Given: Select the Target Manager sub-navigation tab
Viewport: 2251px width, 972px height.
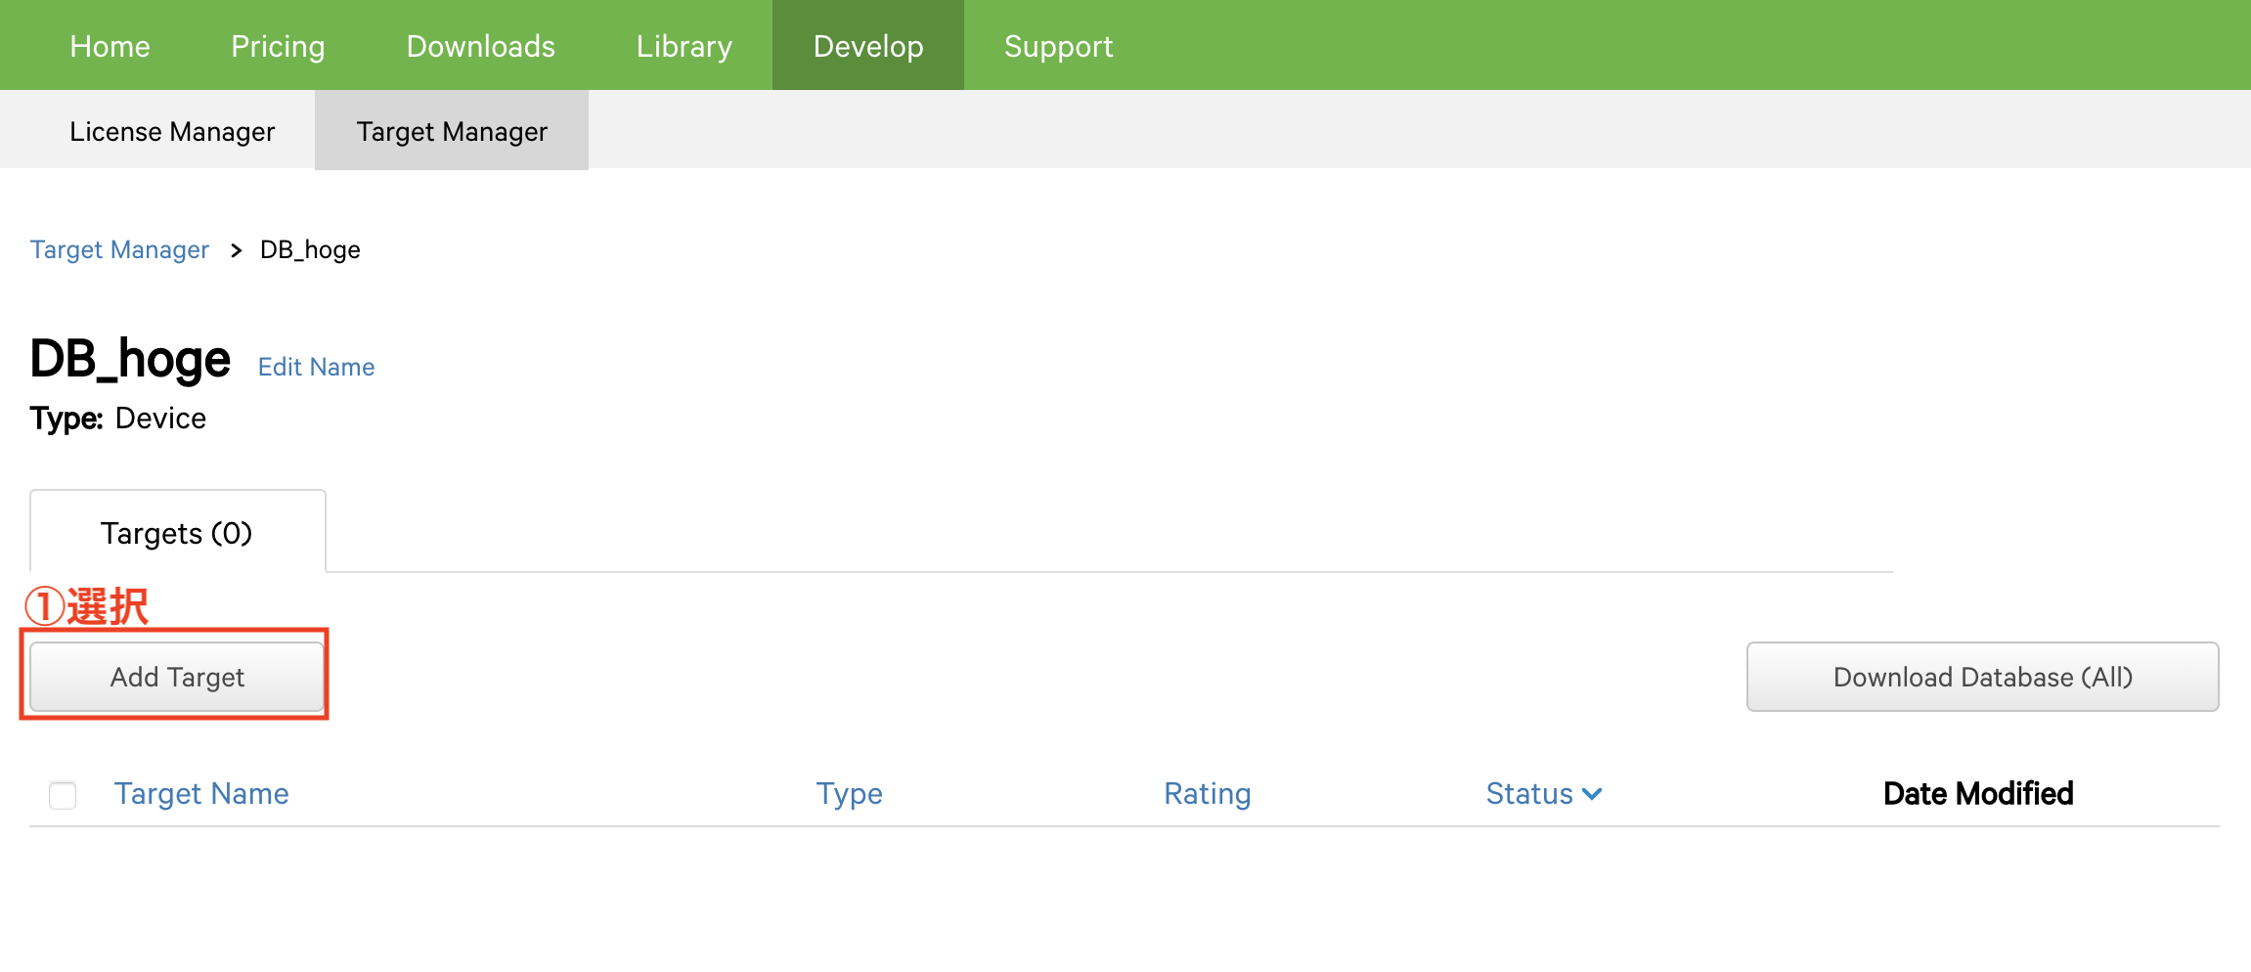Looking at the screenshot, I should pyautogui.click(x=452, y=131).
